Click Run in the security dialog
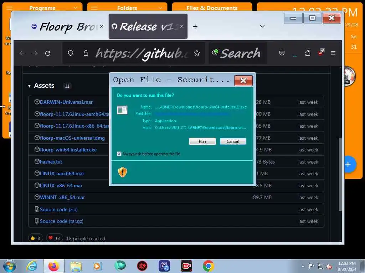The width and height of the screenshot is (365, 273). [202, 141]
